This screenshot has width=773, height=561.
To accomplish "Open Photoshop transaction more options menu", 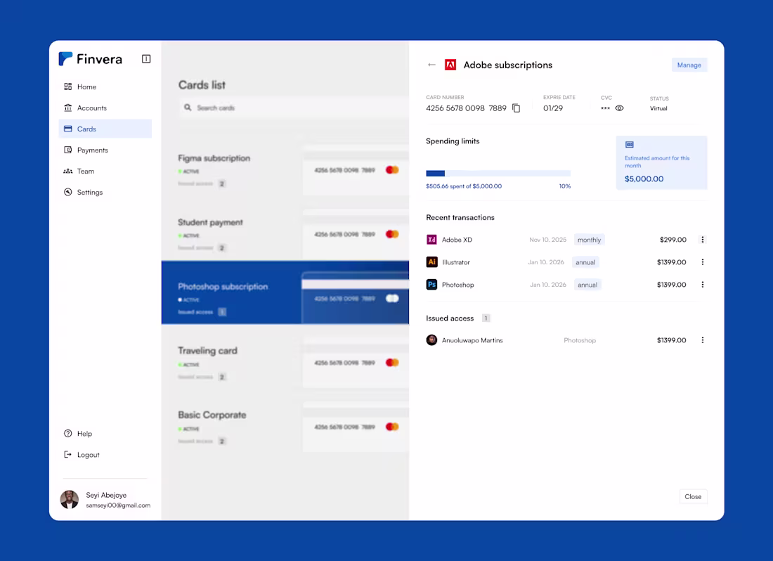I will (703, 285).
